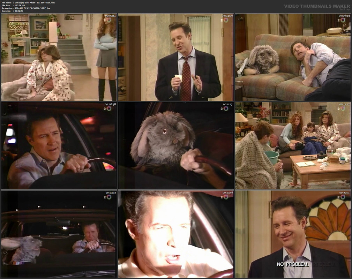Viewport: 352px width, 279px height.
Task: Select the thumbnail timestamped 00:15:42
Action: [59, 234]
